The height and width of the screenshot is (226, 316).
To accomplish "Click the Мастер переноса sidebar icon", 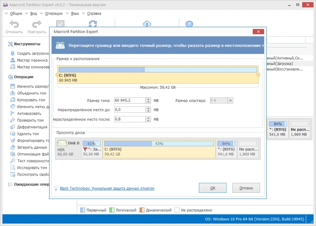I will click(x=12, y=60).
